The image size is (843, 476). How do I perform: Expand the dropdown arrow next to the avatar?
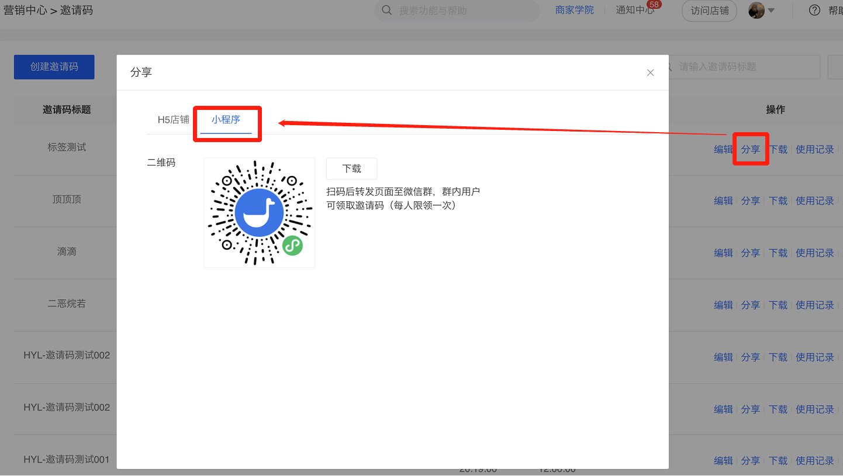click(x=772, y=11)
